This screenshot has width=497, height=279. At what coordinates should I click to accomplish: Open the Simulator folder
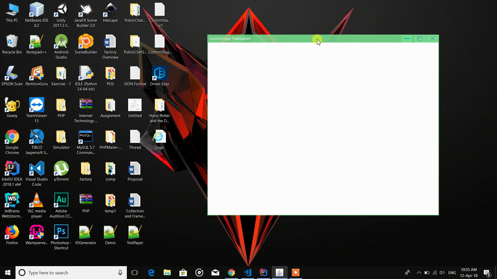click(61, 139)
